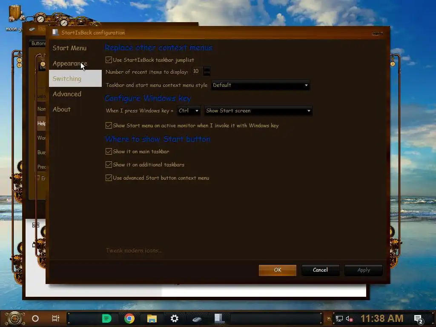Click Number of recent items to display label
This screenshot has width=436, height=327.
pyautogui.click(x=147, y=72)
